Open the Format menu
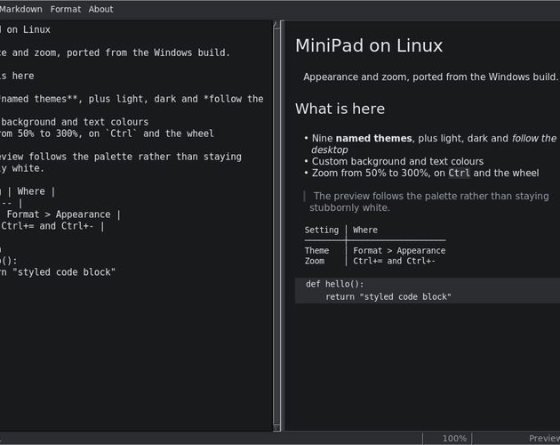Screen dimensions: 560x445 coord(66,9)
